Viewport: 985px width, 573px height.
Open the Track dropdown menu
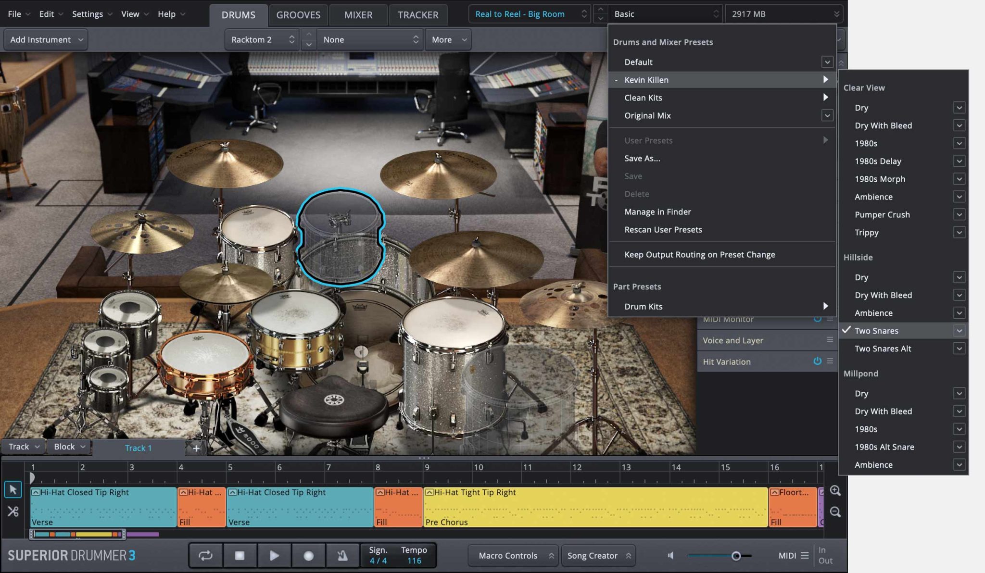[x=23, y=447]
